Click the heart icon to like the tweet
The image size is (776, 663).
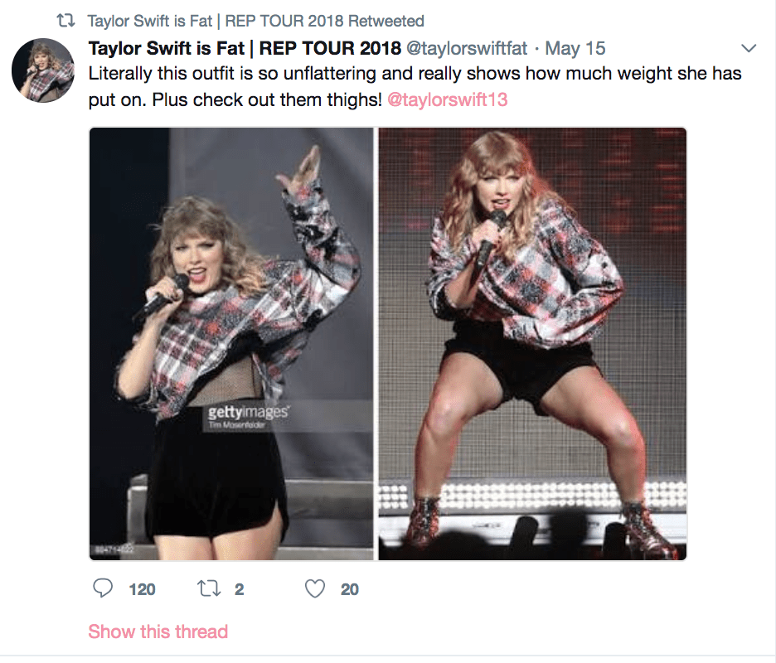314,588
